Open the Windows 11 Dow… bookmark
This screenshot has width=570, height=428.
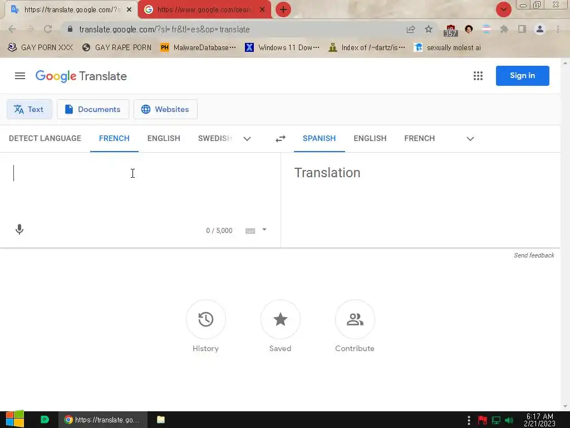pos(282,48)
